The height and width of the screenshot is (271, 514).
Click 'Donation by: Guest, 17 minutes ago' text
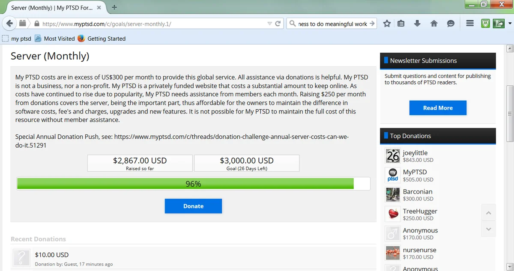tap(74, 264)
